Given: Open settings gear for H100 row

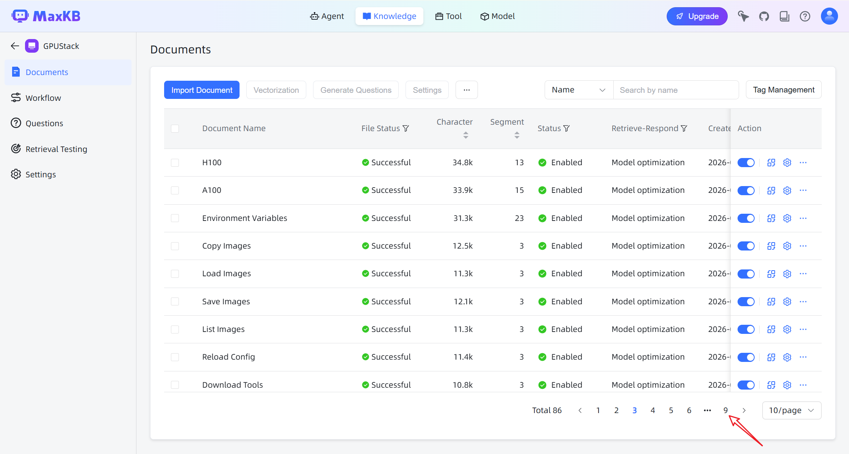Looking at the screenshot, I should pos(787,163).
